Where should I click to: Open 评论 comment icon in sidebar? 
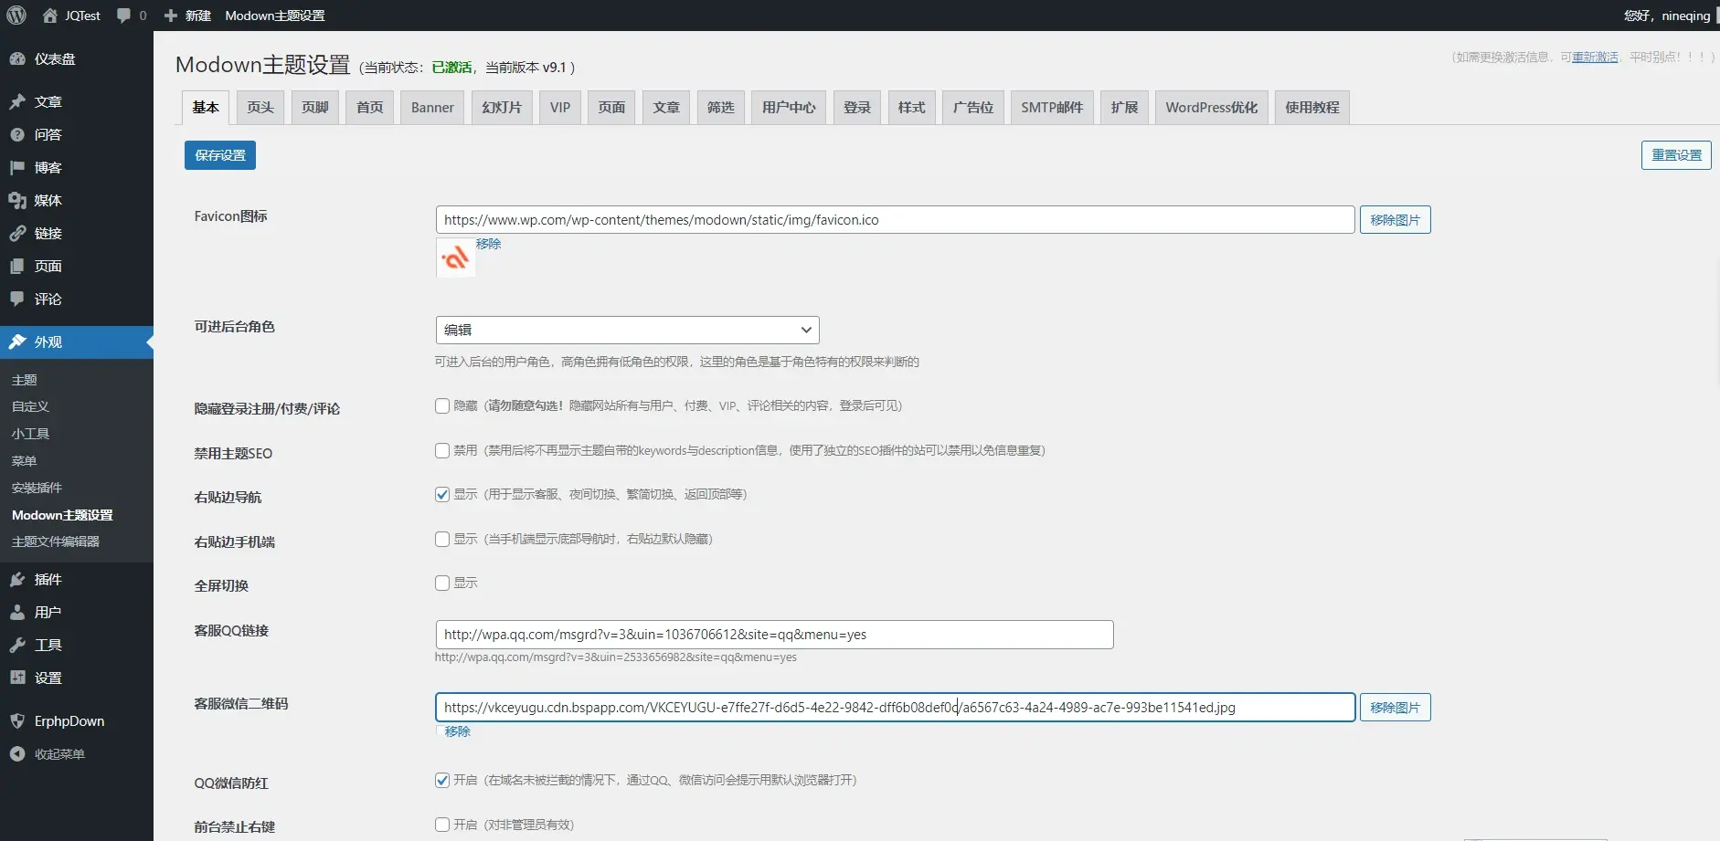[x=17, y=299]
